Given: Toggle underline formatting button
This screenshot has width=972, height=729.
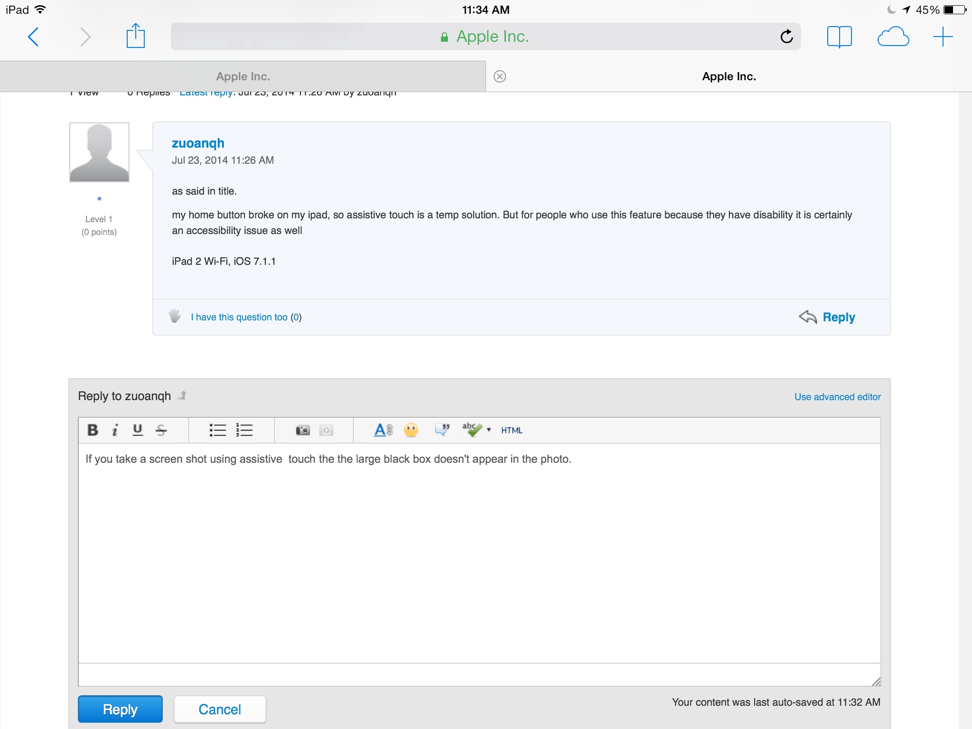Looking at the screenshot, I should point(138,430).
